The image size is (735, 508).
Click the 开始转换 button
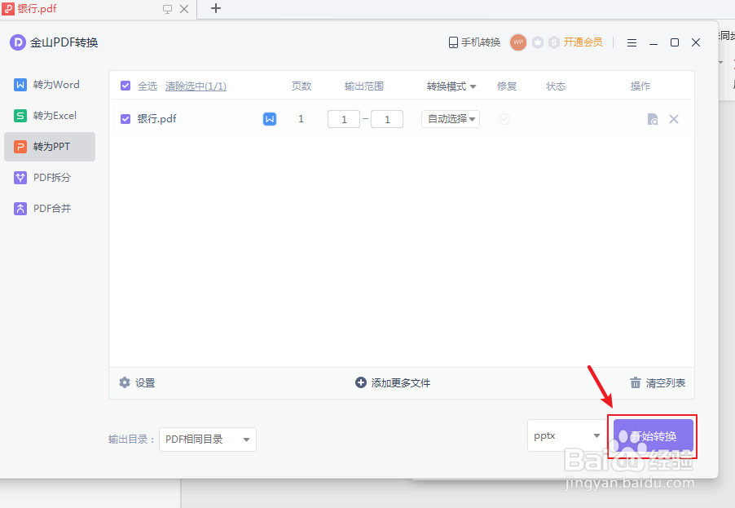tap(653, 435)
